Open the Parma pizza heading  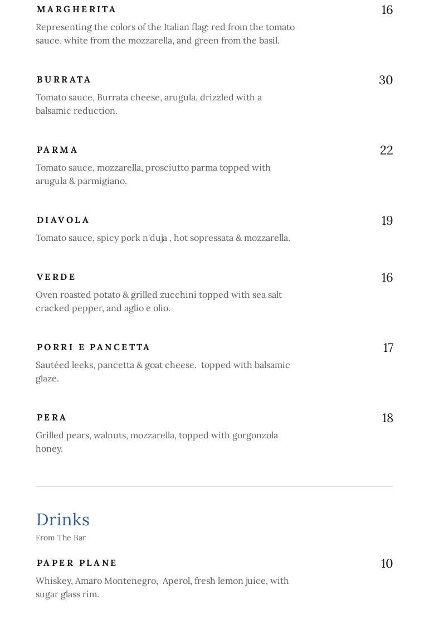click(x=57, y=150)
